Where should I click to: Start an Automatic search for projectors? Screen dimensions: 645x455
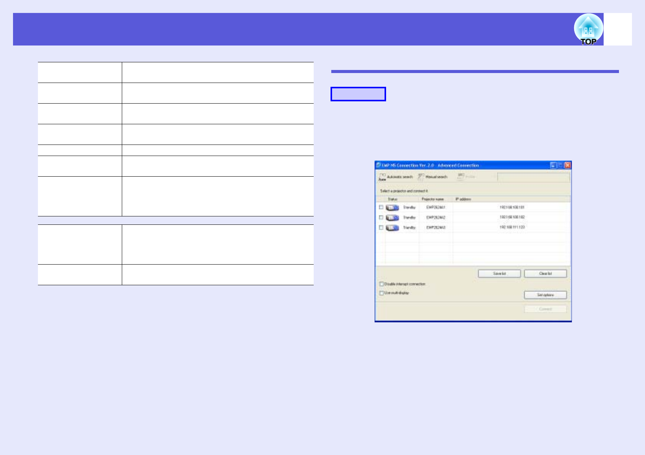click(396, 177)
